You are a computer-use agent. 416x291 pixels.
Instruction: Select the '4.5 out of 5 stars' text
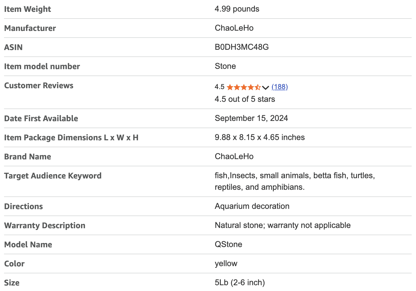tap(245, 99)
